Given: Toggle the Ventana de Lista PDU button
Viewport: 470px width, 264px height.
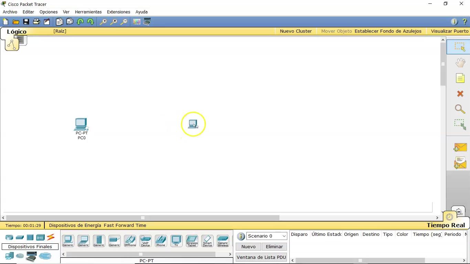Looking at the screenshot, I should pyautogui.click(x=261, y=257).
